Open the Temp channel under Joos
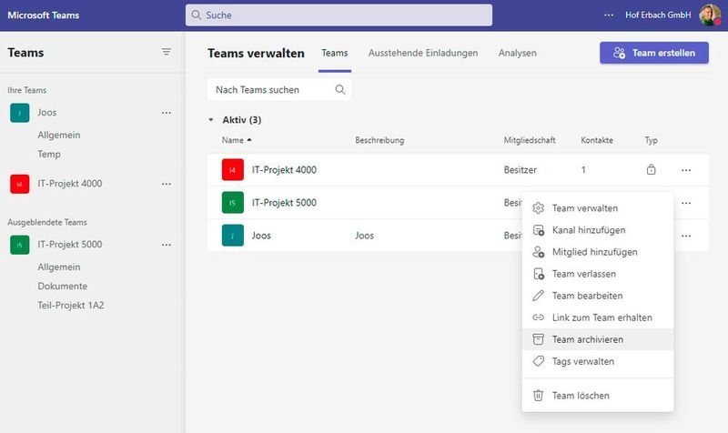The image size is (728, 433). point(49,154)
